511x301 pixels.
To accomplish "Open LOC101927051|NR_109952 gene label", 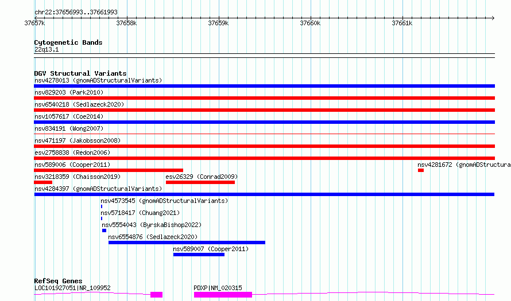I will pyautogui.click(x=72, y=288).
